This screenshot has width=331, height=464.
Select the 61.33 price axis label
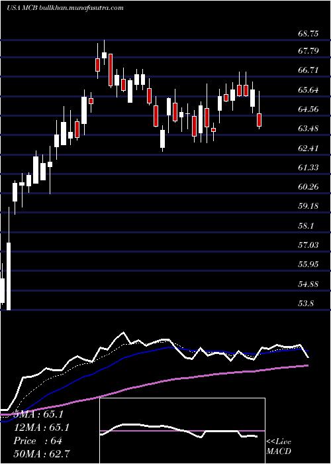[x=308, y=168]
